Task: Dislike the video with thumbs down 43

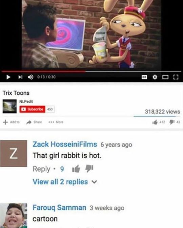Action: pos(175,122)
